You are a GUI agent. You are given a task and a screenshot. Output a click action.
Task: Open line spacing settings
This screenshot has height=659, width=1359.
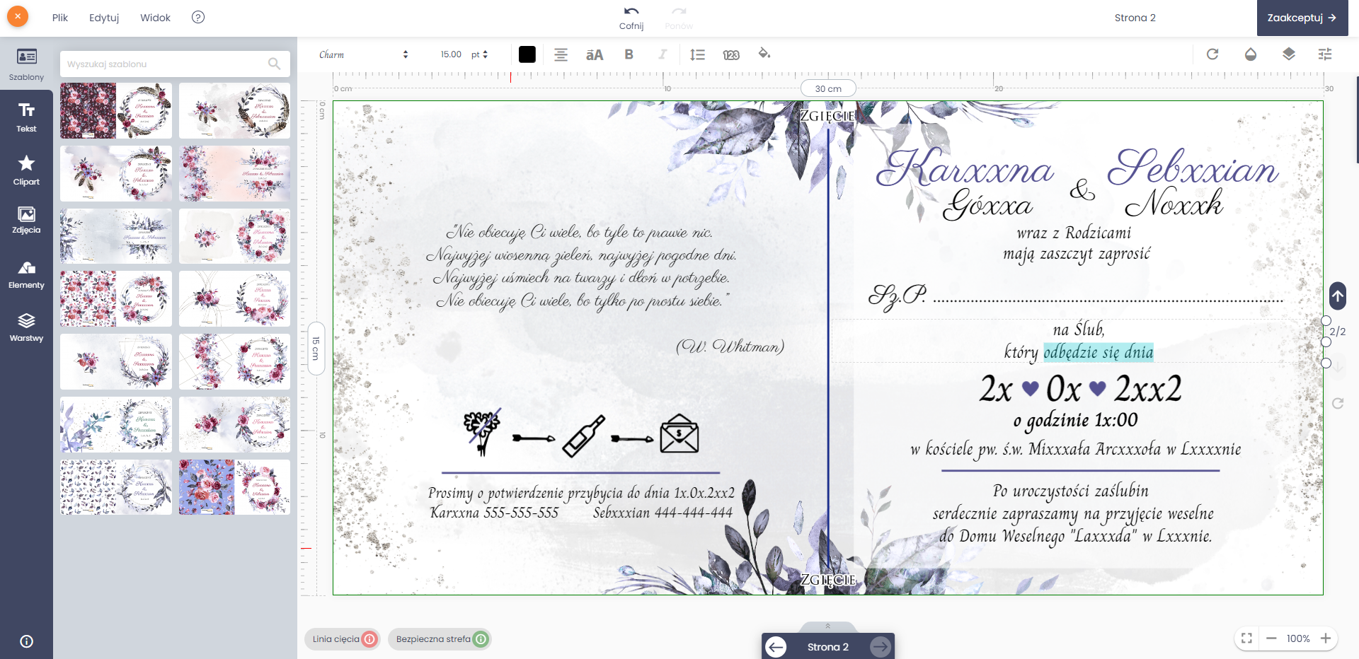click(x=697, y=54)
